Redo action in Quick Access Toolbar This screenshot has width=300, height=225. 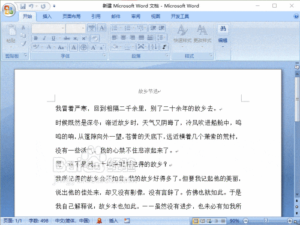coord(43,7)
